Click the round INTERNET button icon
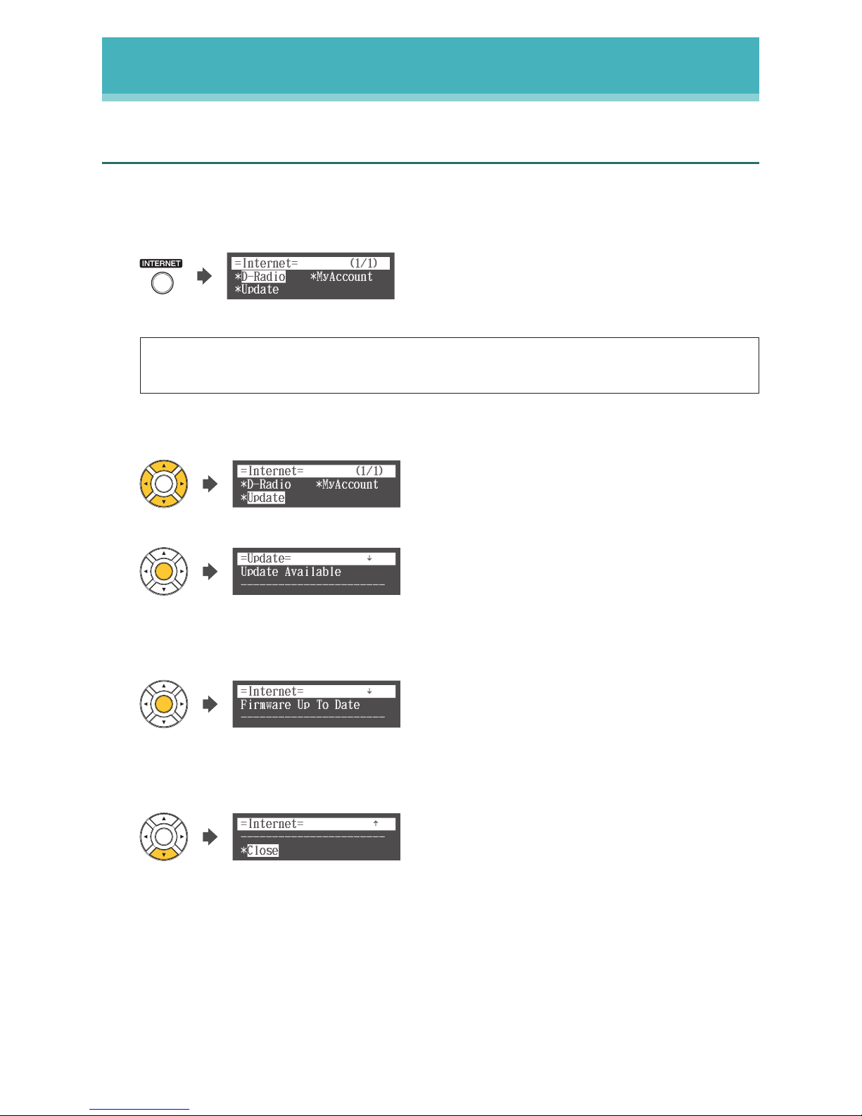Viewport: 862px width, 1116px height. point(163,283)
